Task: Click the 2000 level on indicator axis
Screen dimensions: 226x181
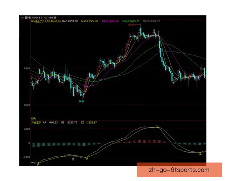Action: click(26, 129)
